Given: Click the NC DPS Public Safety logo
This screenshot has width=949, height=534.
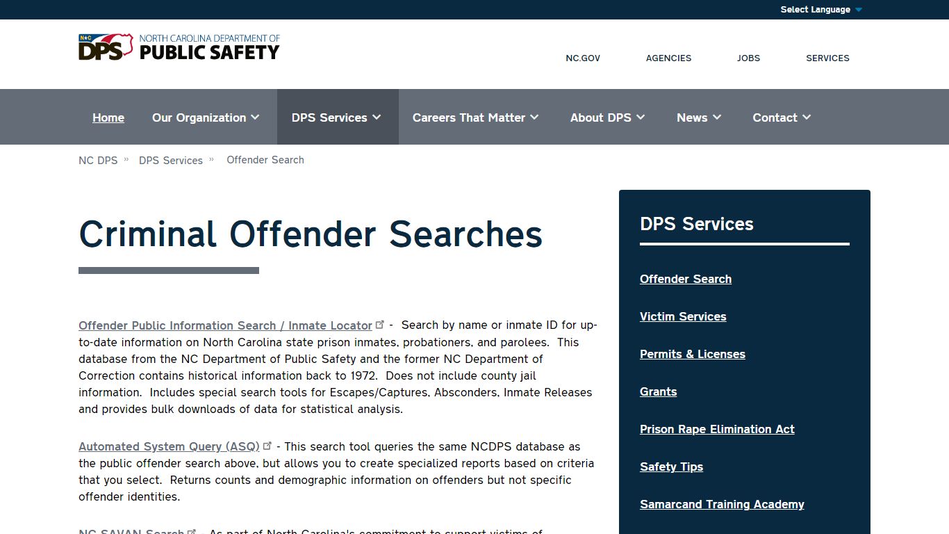Looking at the screenshot, I should point(179,47).
